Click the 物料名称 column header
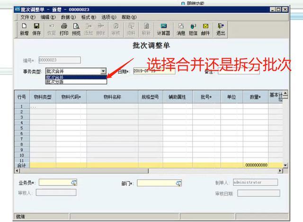 pos(113,97)
